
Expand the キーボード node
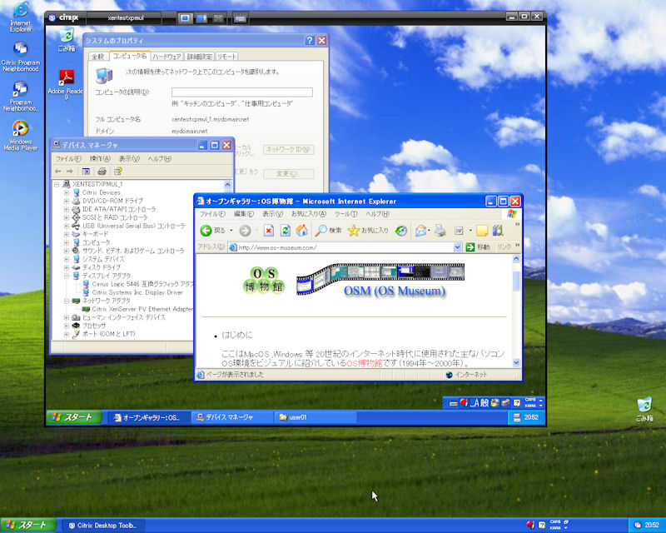(x=67, y=234)
